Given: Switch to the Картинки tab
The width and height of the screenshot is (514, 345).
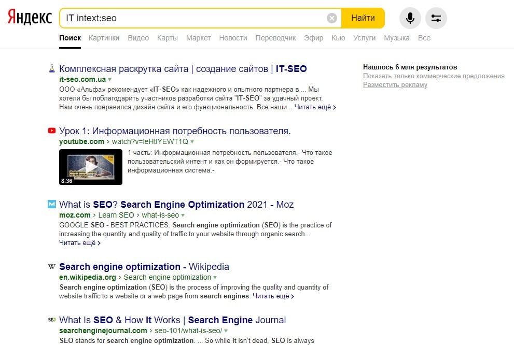Looking at the screenshot, I should point(104,38).
